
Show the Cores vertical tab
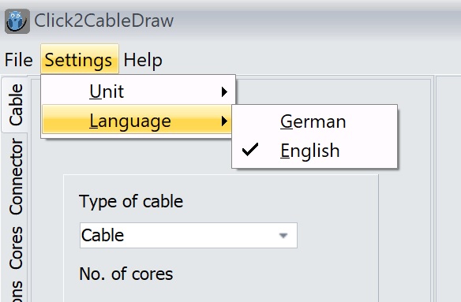click(x=15, y=248)
